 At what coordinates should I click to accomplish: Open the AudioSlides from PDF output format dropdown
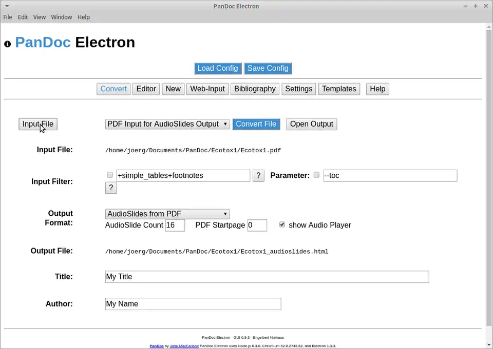click(x=167, y=214)
